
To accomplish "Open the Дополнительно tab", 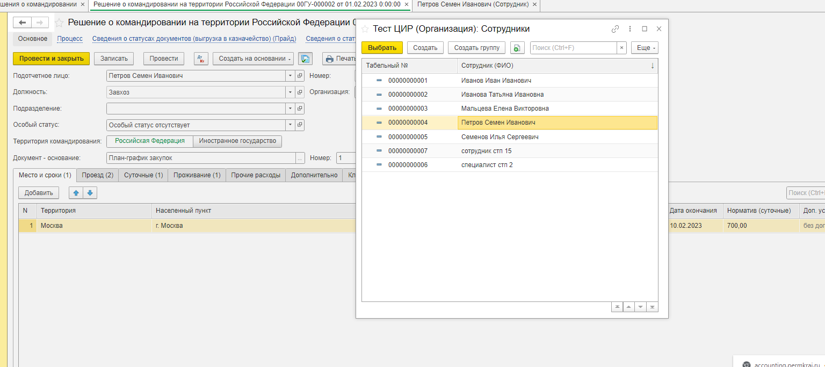I will [314, 175].
